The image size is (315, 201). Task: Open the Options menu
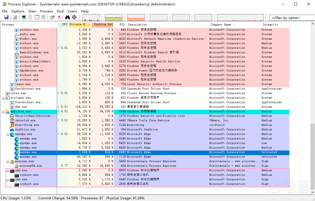point(18,11)
